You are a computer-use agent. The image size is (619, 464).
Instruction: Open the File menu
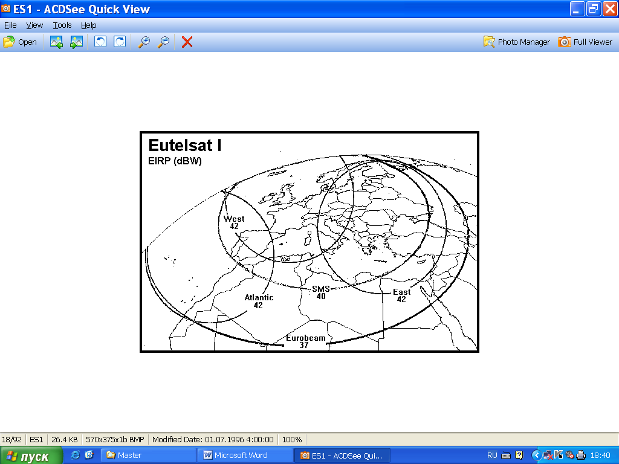10,25
